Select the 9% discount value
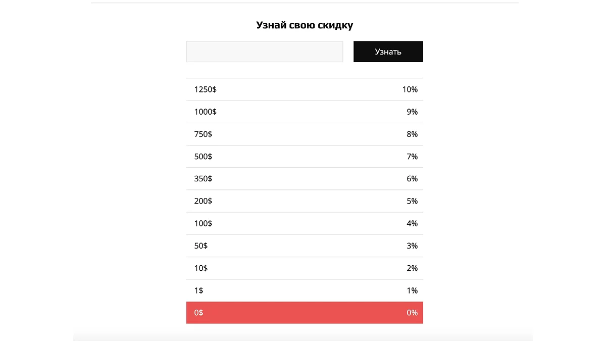This screenshot has height=341, width=606. pyautogui.click(x=412, y=112)
